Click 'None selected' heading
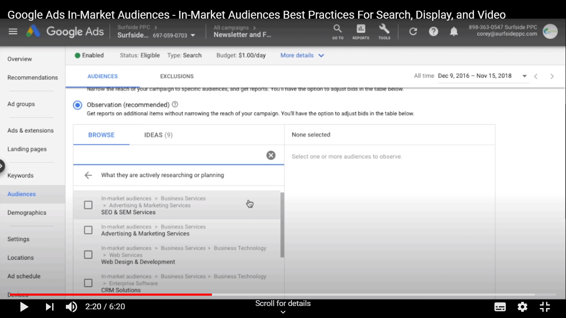 click(x=311, y=135)
